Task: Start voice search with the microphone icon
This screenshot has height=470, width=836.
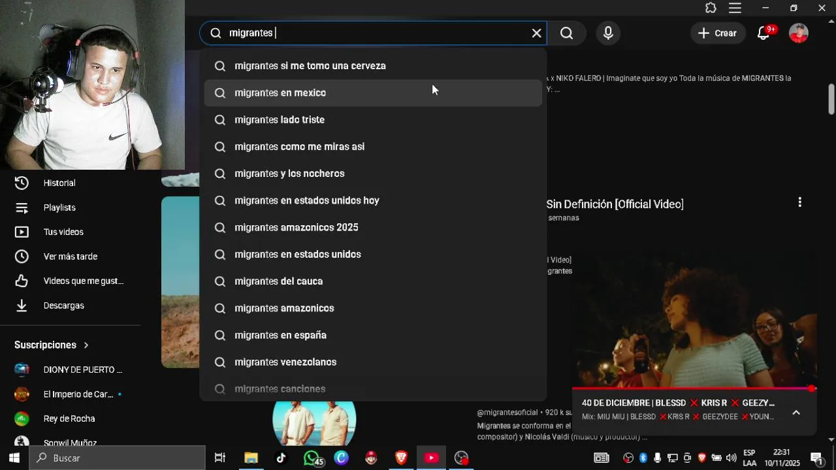Action: [608, 33]
